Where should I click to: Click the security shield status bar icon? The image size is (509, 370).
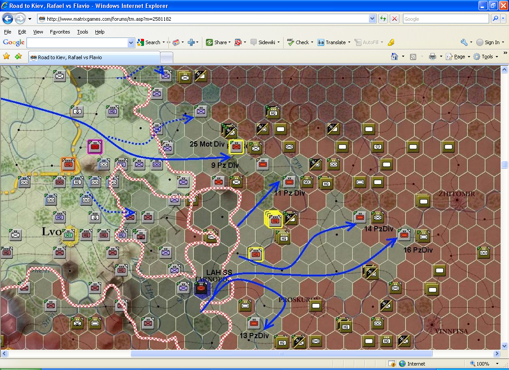click(x=392, y=364)
